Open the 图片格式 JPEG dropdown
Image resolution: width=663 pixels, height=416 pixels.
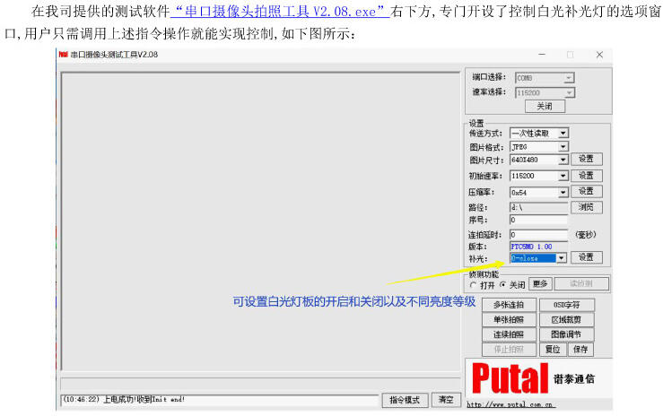563,146
